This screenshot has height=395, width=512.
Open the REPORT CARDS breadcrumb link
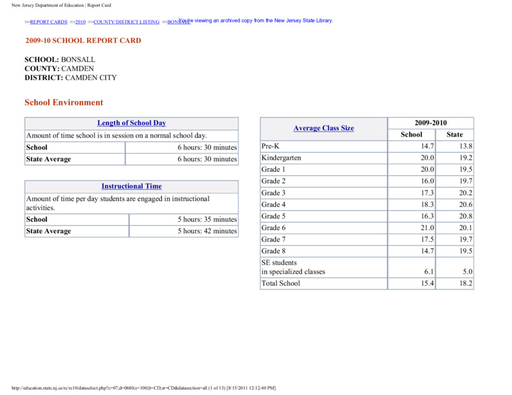click(49, 22)
